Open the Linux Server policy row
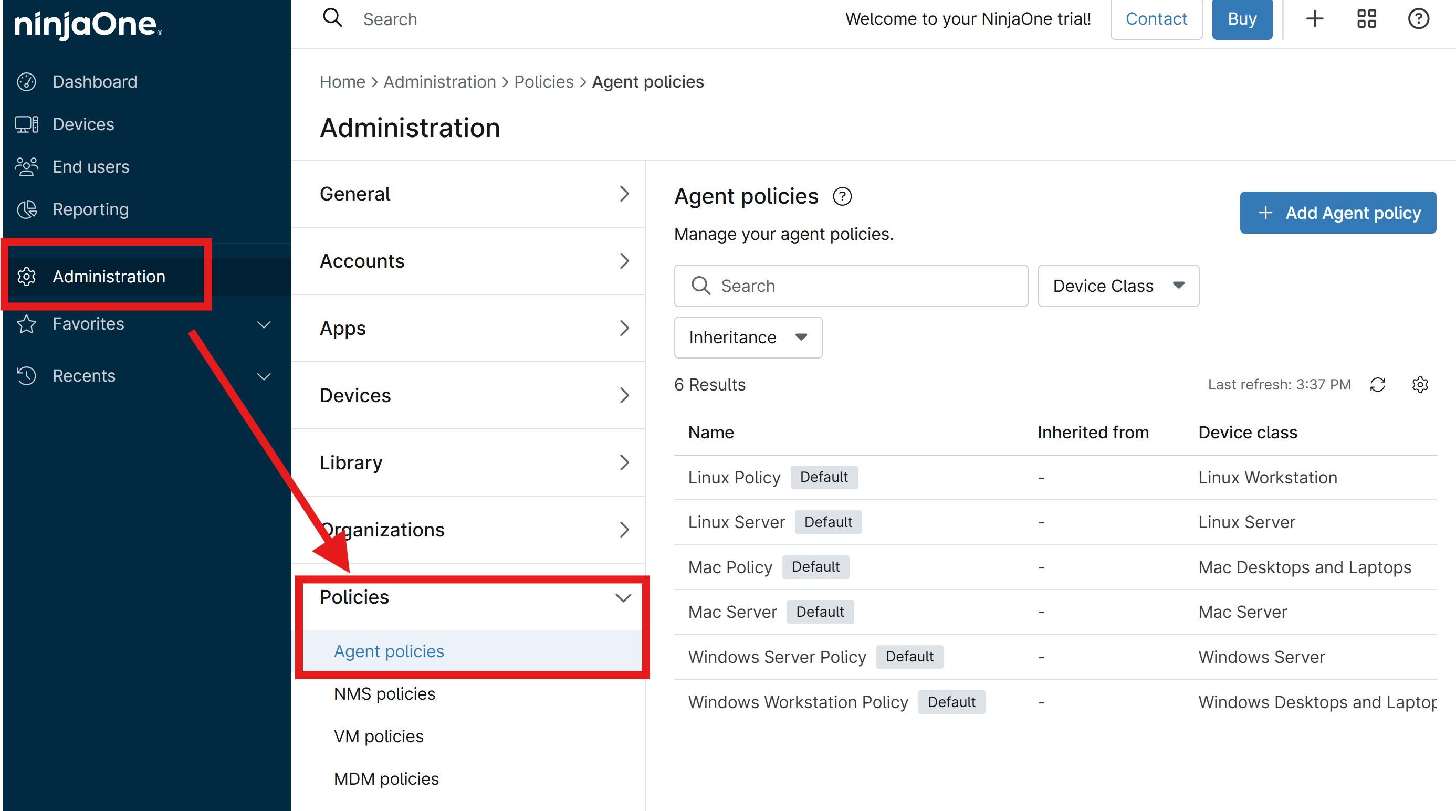Screen dimensions: 1456x811 click(1055, 522)
